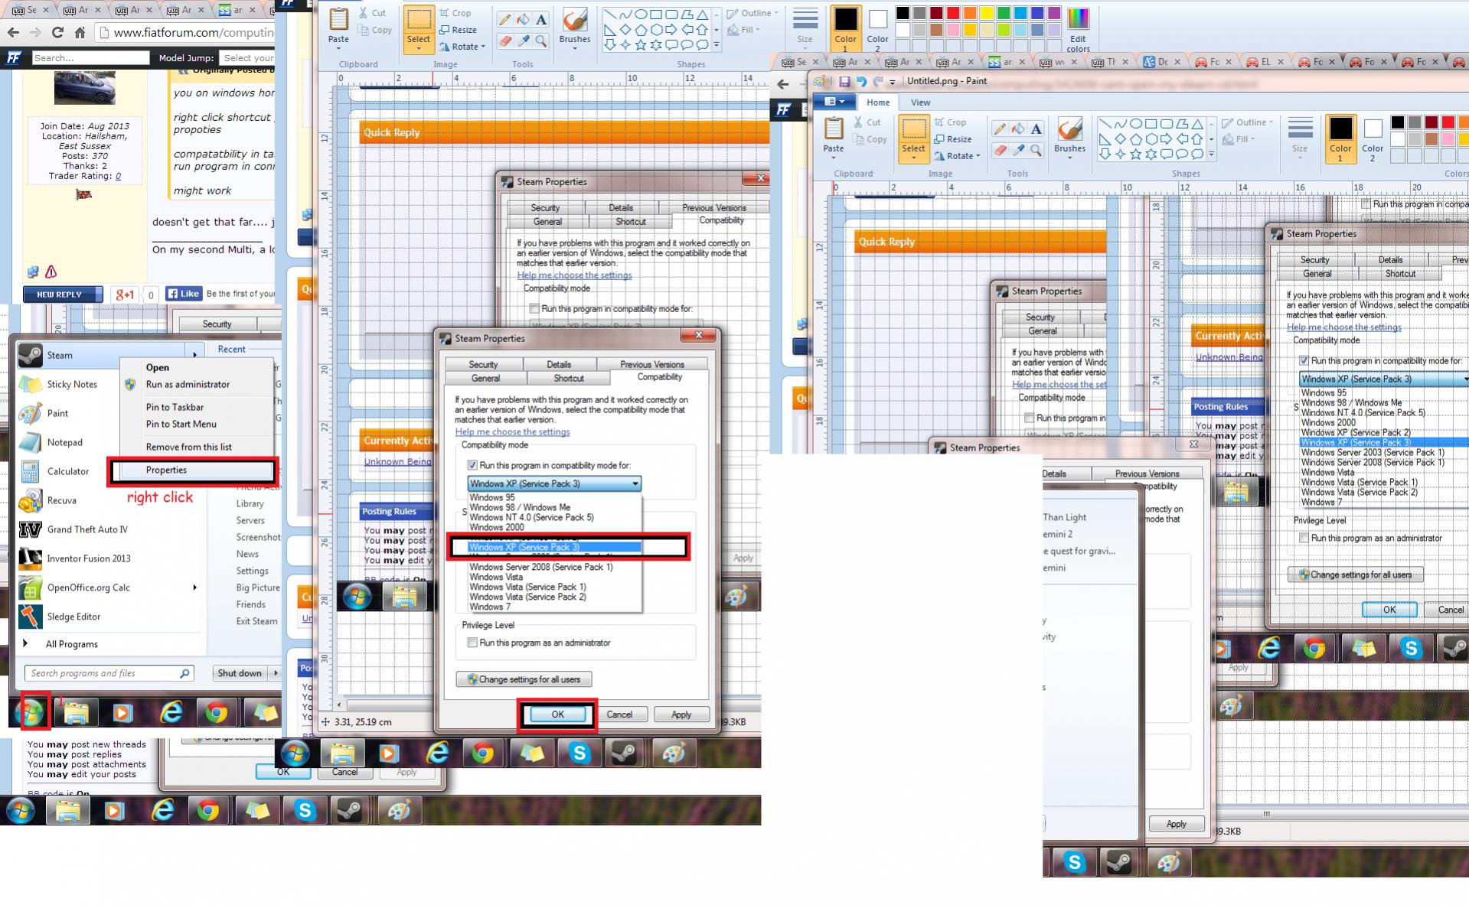Select the Pencil tool in the Untitled.png Paint window
Image resolution: width=1469 pixels, height=908 pixels.
[x=1000, y=129]
